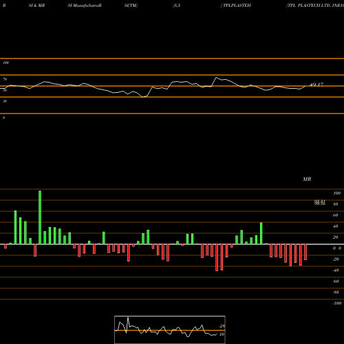Click the MR axis label '100'

point(336,193)
